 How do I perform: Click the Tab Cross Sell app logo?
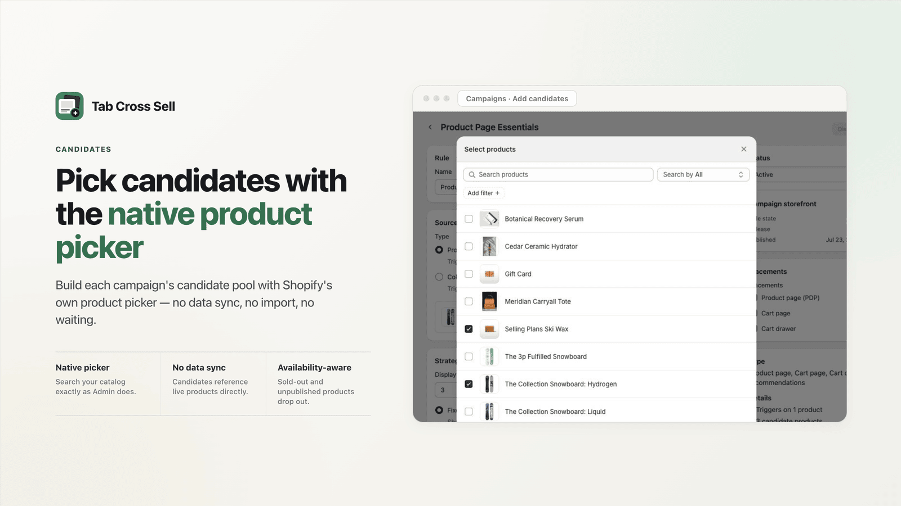coord(69,106)
